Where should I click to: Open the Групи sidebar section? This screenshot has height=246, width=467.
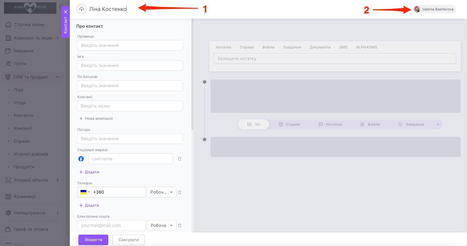click(20, 63)
